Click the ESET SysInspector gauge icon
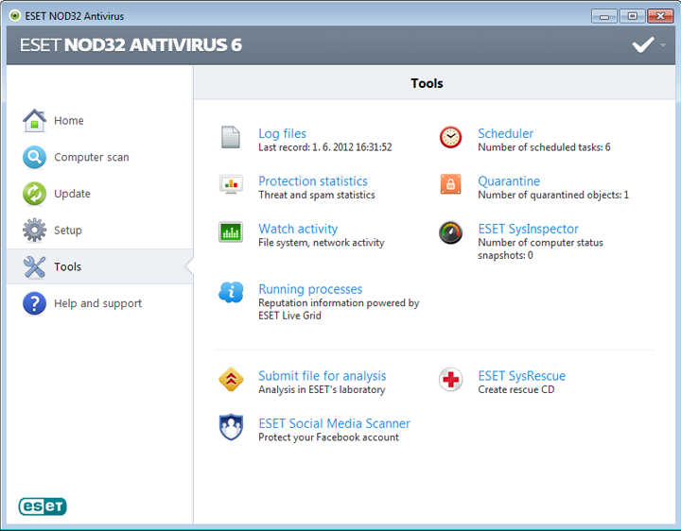 point(451,232)
